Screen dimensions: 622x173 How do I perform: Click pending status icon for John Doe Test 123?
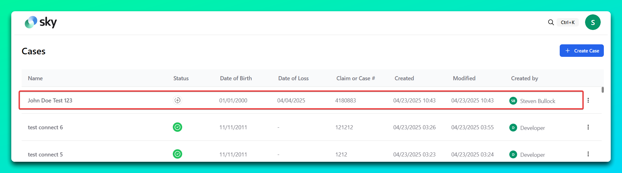coord(177,100)
